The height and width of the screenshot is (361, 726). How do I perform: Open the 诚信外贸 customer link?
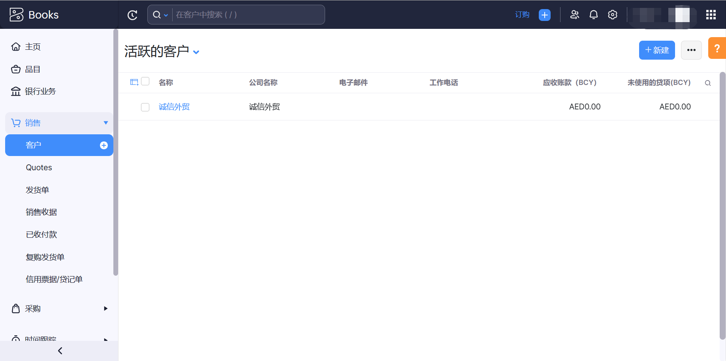174,107
